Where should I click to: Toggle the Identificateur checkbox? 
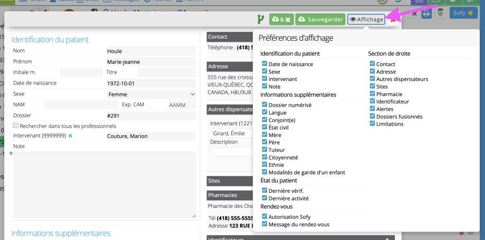point(372,101)
